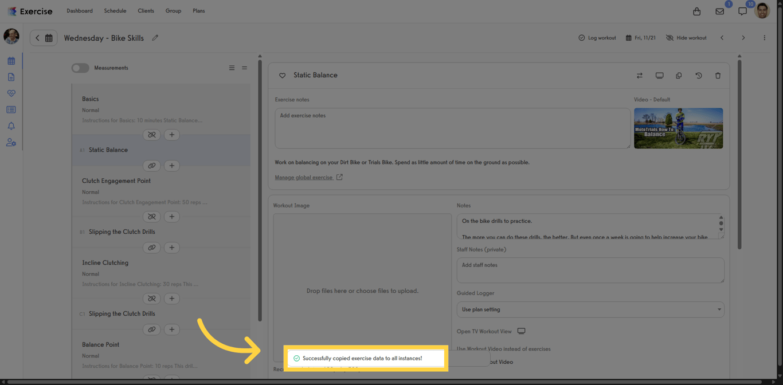
Task: Open the Fri, 11/21 date picker
Action: point(641,38)
